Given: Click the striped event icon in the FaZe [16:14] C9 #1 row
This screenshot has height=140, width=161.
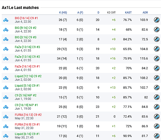Looking at the screenshot, I should [157, 68].
